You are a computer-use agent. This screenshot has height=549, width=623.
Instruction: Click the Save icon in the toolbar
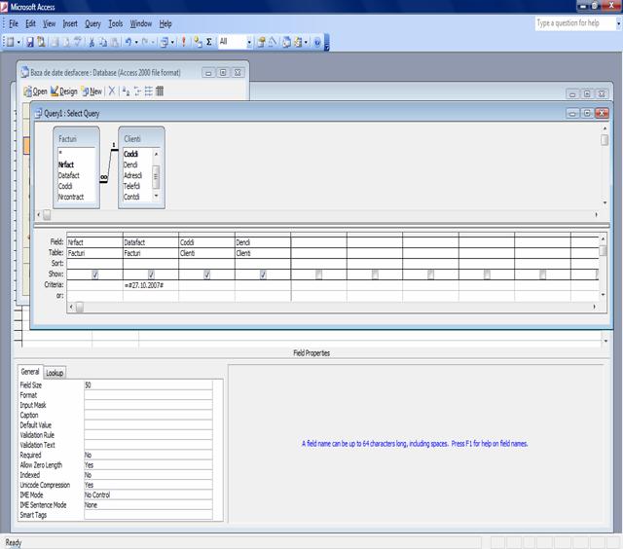tap(30, 42)
